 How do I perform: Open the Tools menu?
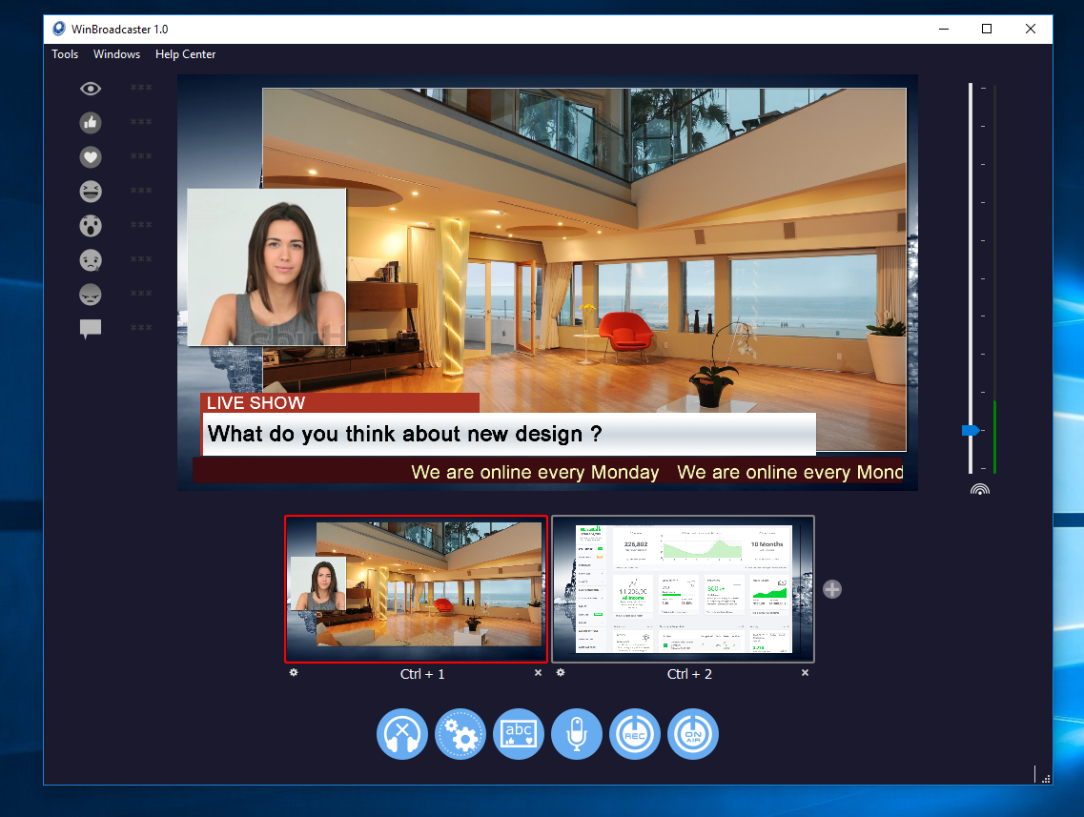pos(65,54)
